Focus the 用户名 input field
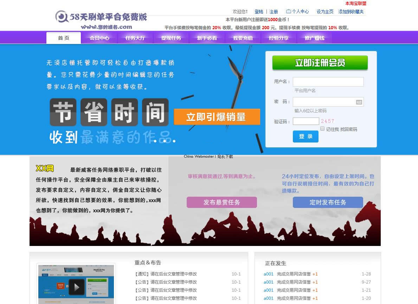This screenshot has width=418, height=304. 328,82
